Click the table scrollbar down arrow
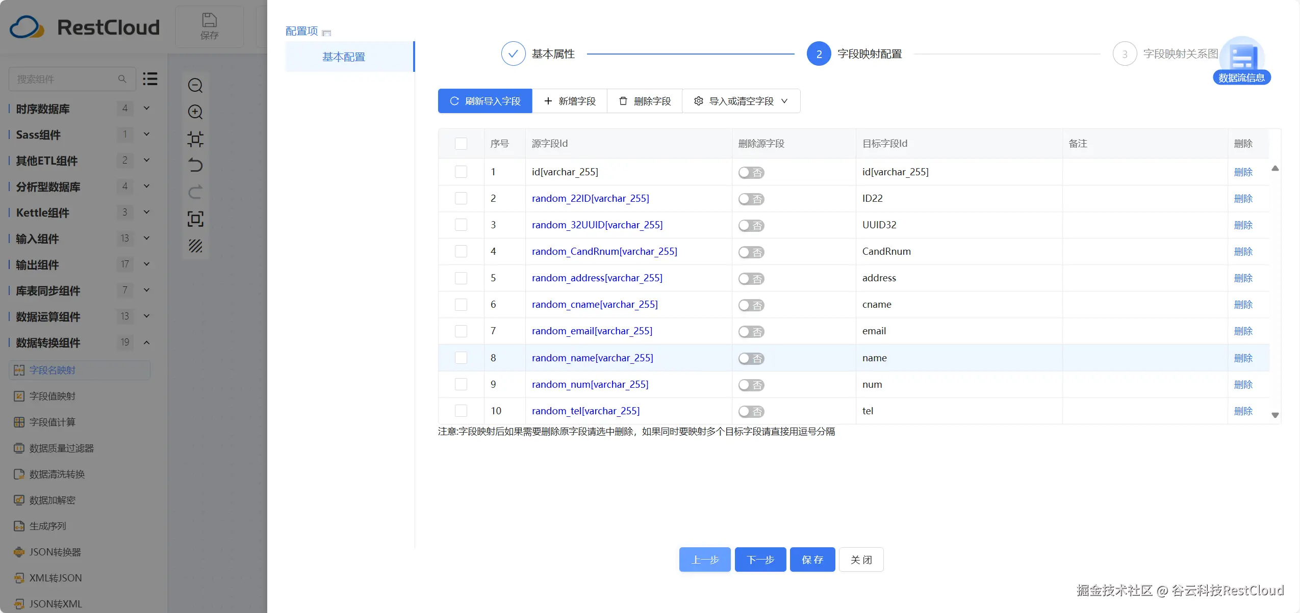This screenshot has width=1300, height=613. point(1275,415)
